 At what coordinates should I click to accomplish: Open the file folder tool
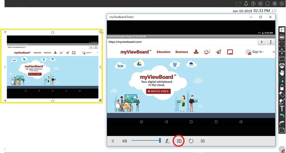click(x=282, y=58)
